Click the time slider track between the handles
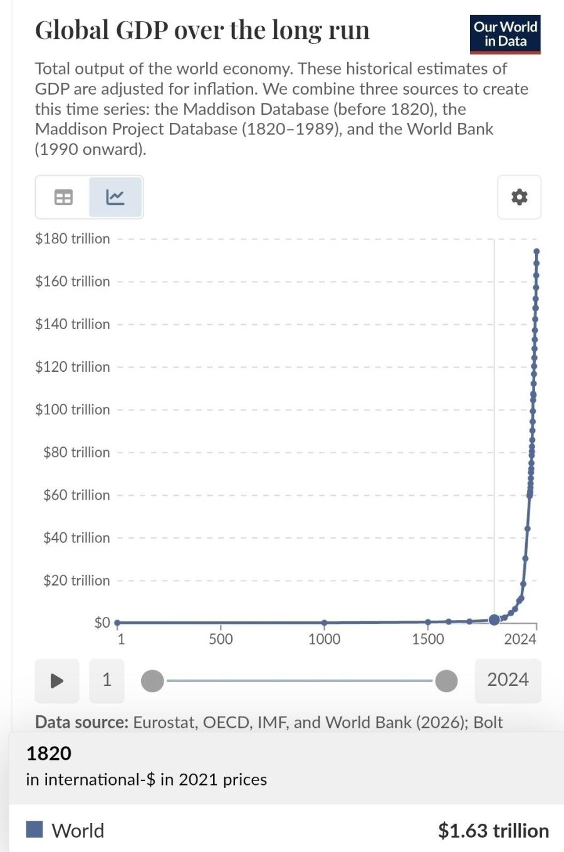Image resolution: width=564 pixels, height=852 pixels. coord(300,680)
